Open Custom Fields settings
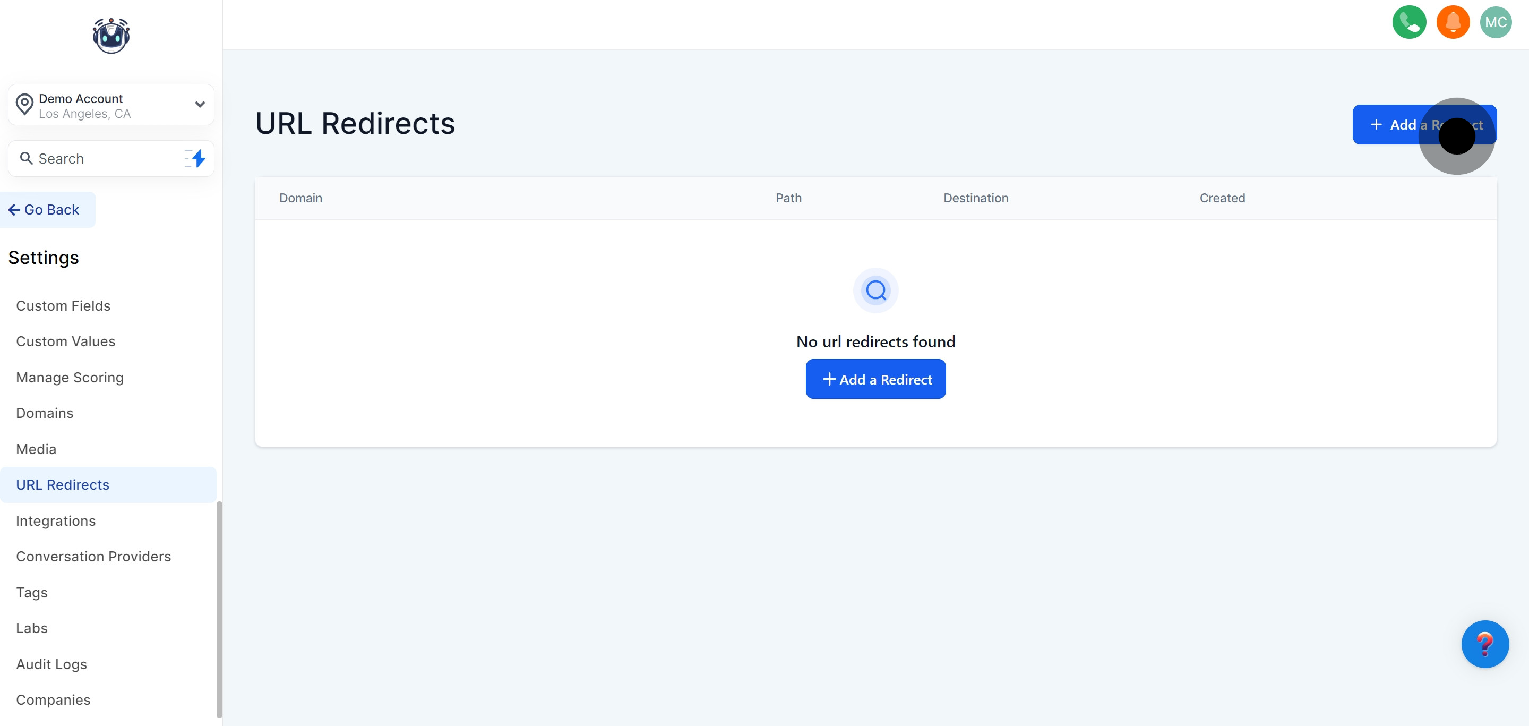Viewport: 1529px width, 726px height. tap(63, 306)
